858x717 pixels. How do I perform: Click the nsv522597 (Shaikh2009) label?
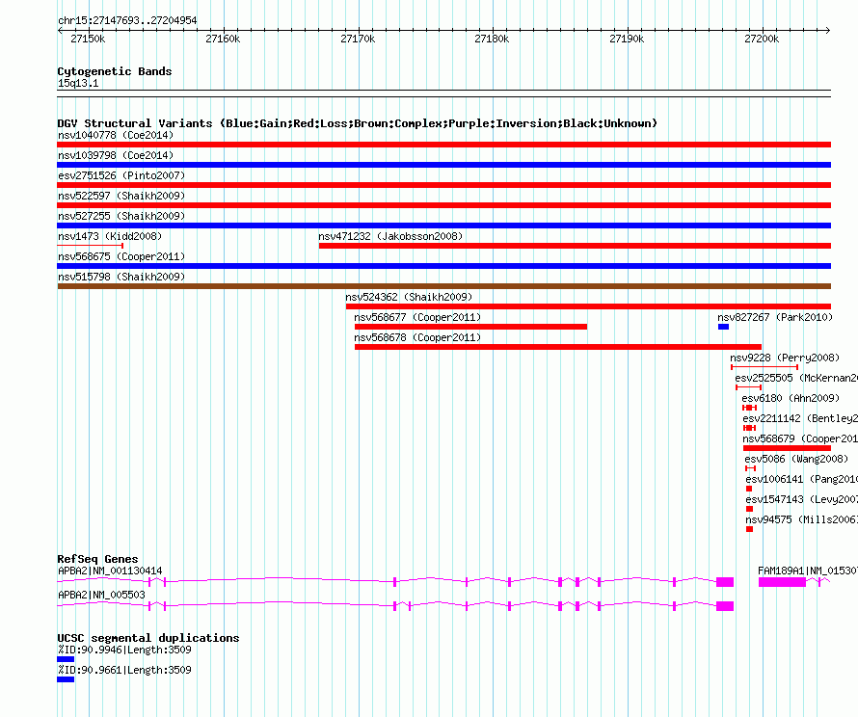click(x=121, y=196)
